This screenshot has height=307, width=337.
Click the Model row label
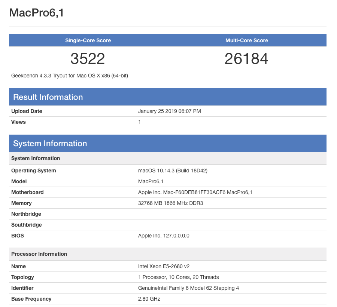click(19, 181)
